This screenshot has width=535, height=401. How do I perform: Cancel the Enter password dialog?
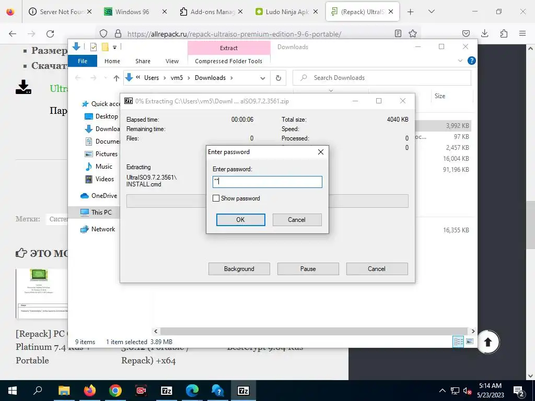(x=297, y=220)
